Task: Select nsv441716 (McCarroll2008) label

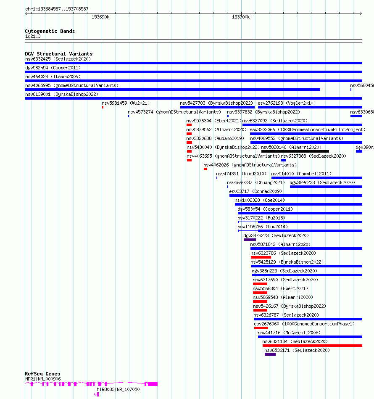Action: pyautogui.click(x=289, y=333)
